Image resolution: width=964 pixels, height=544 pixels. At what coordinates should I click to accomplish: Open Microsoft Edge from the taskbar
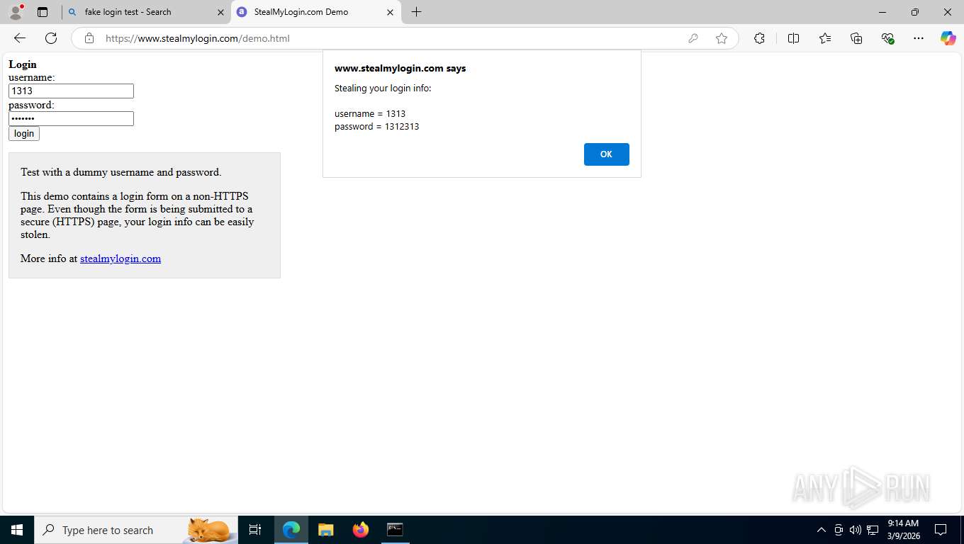pos(291,530)
